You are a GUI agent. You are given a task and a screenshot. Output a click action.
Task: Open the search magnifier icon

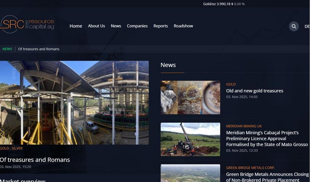click(294, 26)
